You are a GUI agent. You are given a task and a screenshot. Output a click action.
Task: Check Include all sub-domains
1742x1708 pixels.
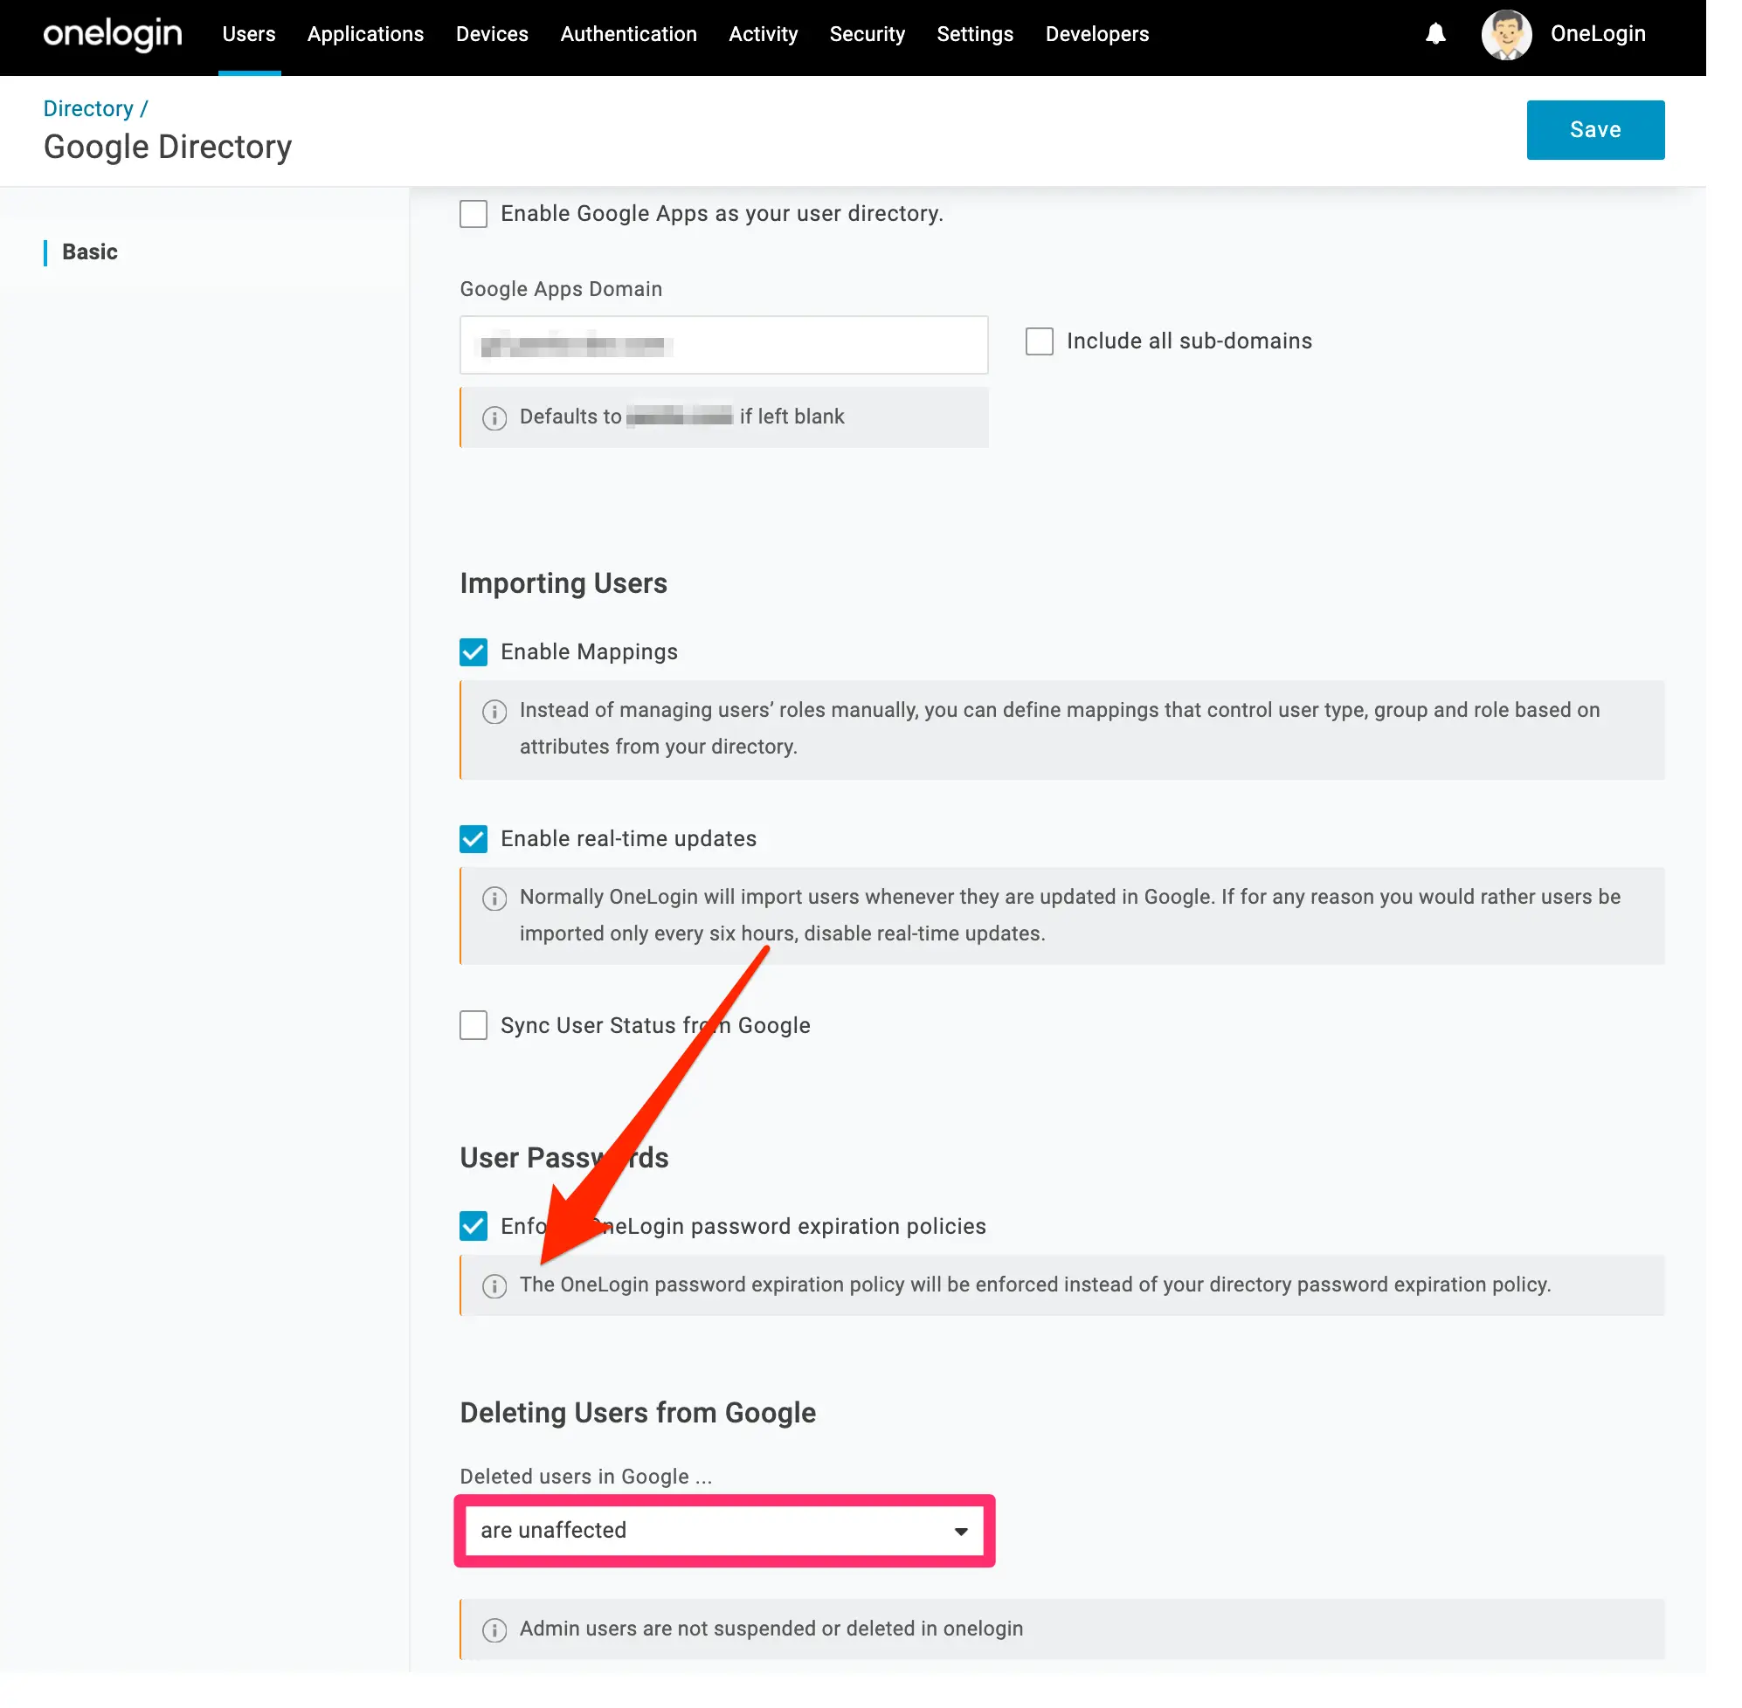pyautogui.click(x=1039, y=341)
